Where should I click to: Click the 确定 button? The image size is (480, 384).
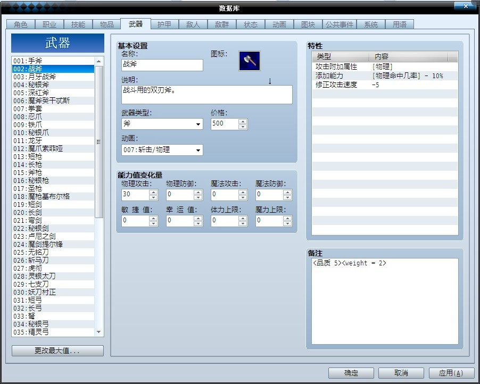click(x=351, y=373)
